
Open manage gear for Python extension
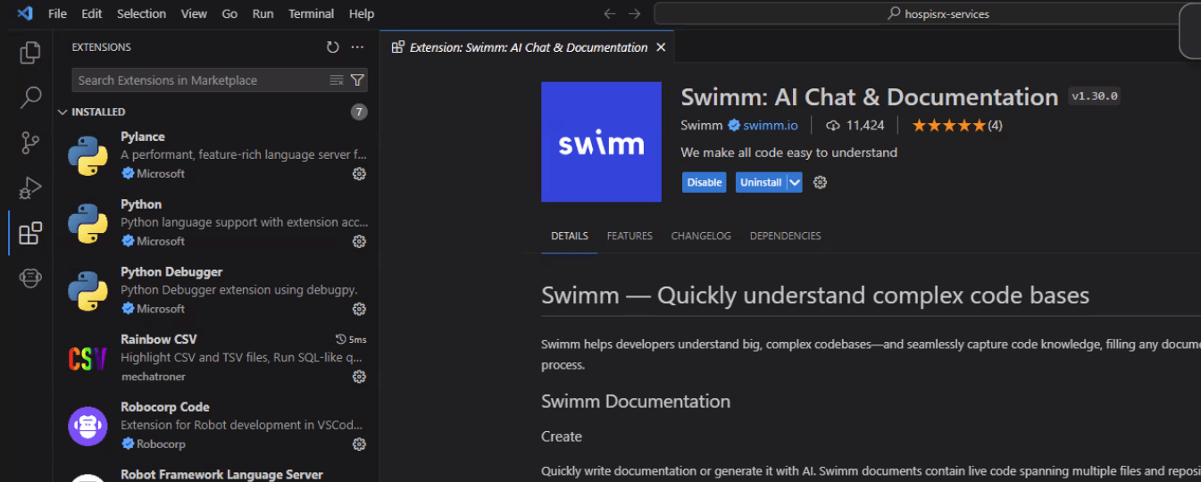pyautogui.click(x=359, y=242)
